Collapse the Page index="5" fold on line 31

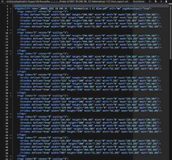(11, 96)
